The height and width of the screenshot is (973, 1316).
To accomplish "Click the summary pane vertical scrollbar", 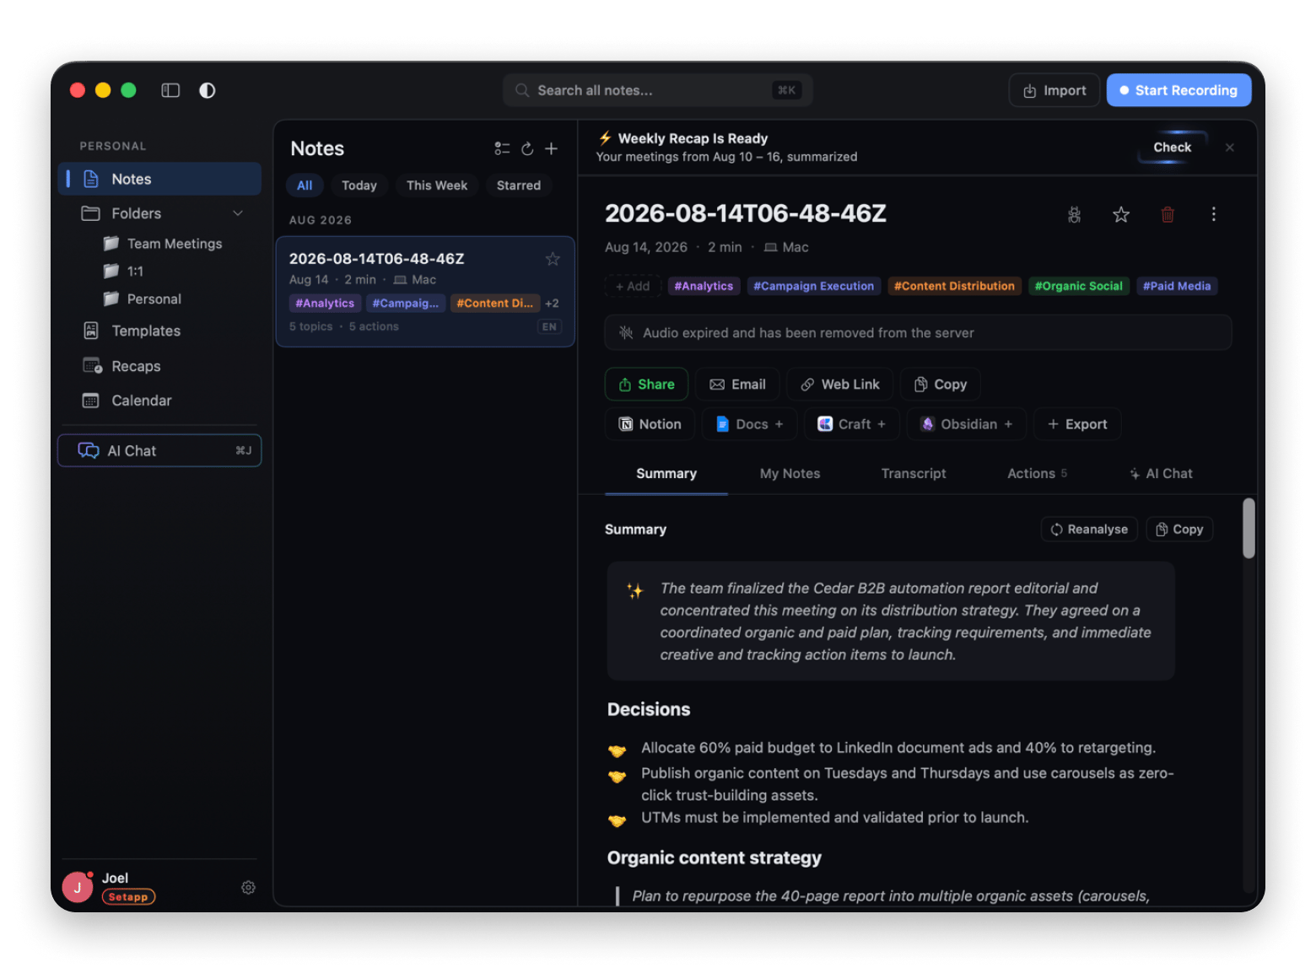I will [x=1249, y=529].
